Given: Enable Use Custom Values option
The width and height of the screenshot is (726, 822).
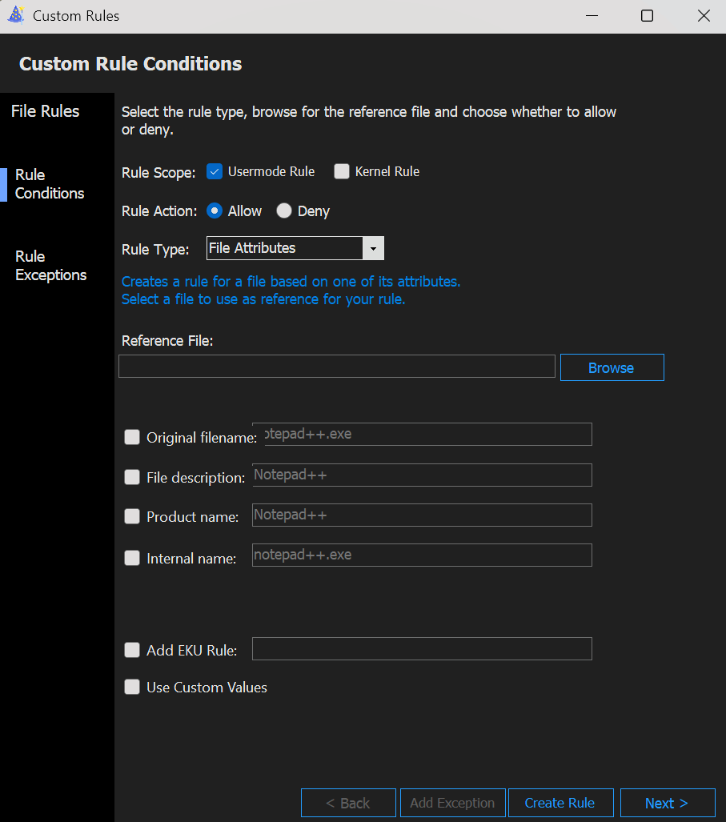Looking at the screenshot, I should click(x=132, y=687).
